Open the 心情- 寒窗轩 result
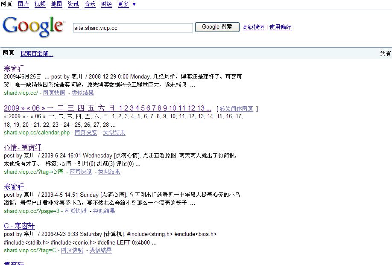The height and width of the screenshot is (265, 392). pyautogui.click(x=23, y=147)
